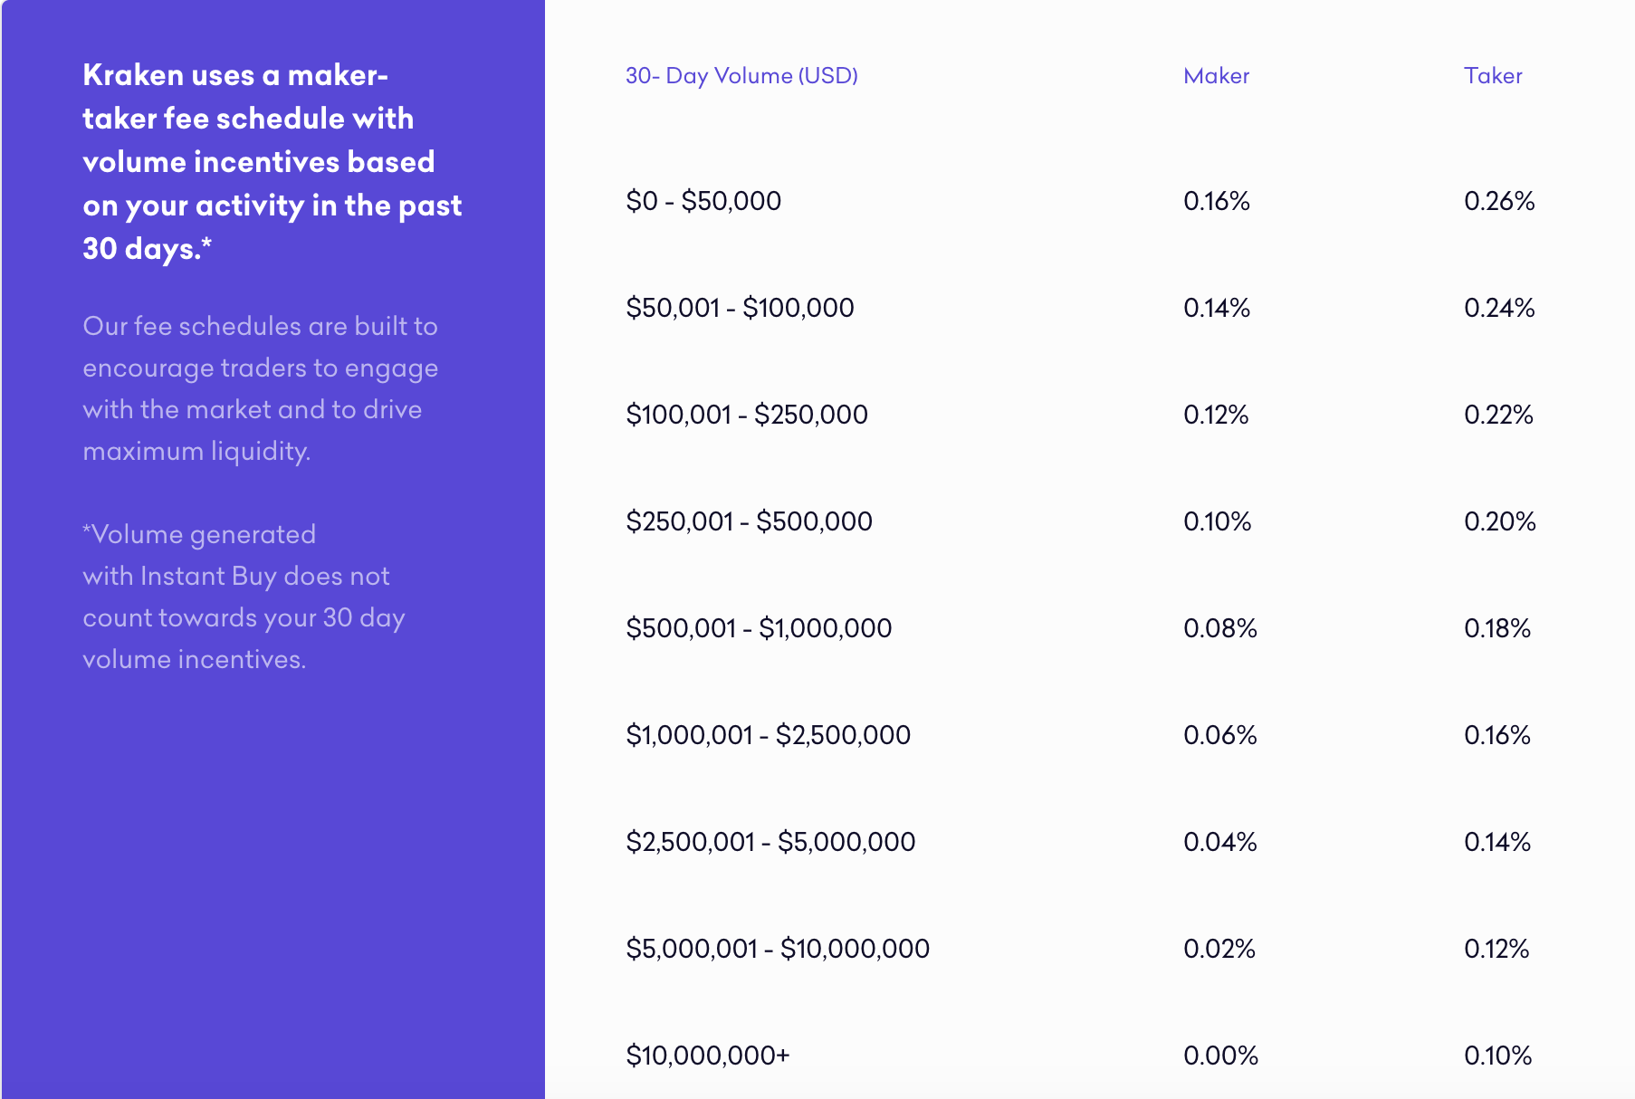Click the 0.16% maker fee value
Screen dimensions: 1635x1099
coord(1217,201)
